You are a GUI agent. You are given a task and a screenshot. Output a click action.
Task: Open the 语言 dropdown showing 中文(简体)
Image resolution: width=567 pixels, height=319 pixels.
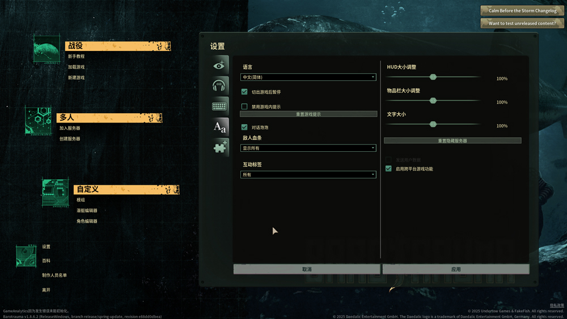point(308,77)
